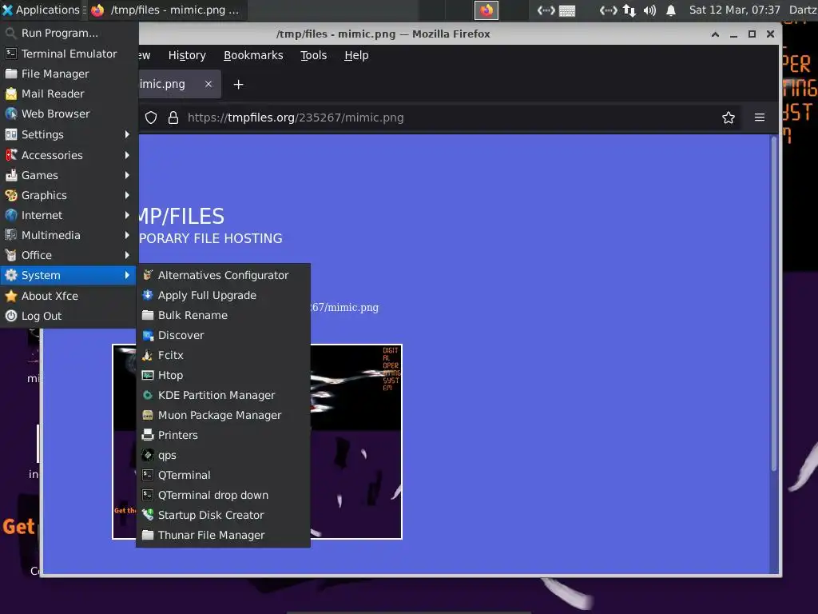Open Firefox History menu
Viewport: 818px width, 614px height.
187,55
